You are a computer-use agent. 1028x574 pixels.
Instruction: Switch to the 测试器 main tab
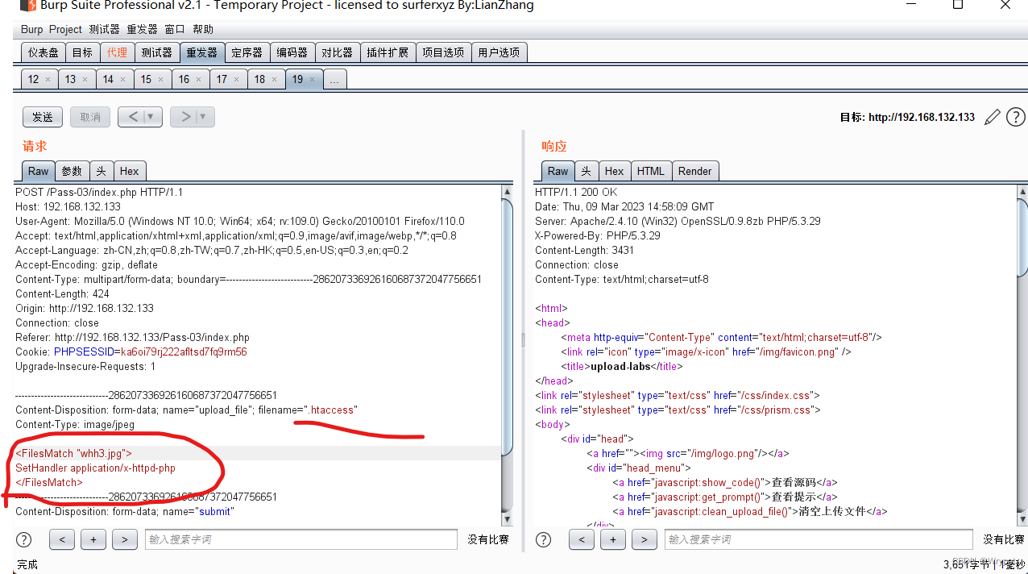[156, 52]
